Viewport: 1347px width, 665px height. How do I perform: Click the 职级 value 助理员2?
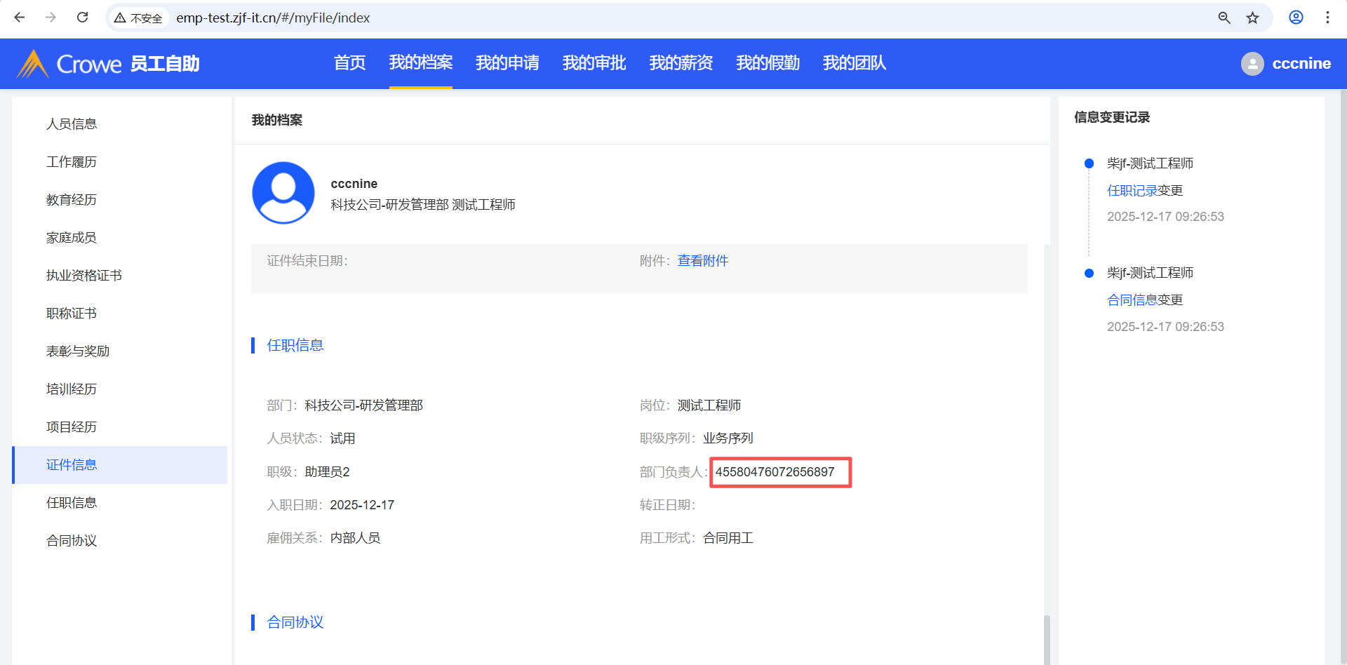click(327, 472)
